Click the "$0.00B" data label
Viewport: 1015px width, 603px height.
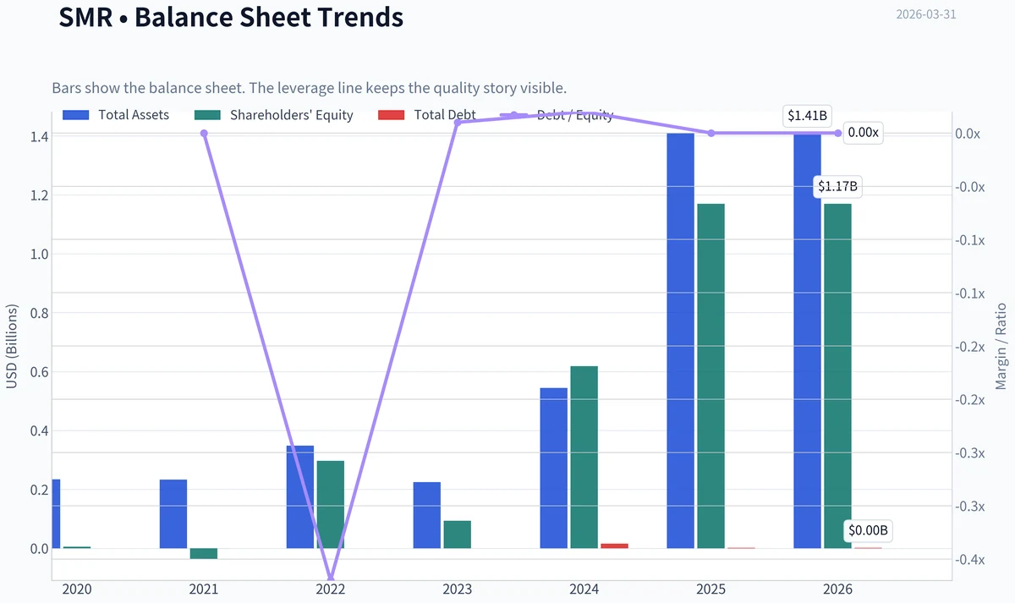[868, 531]
